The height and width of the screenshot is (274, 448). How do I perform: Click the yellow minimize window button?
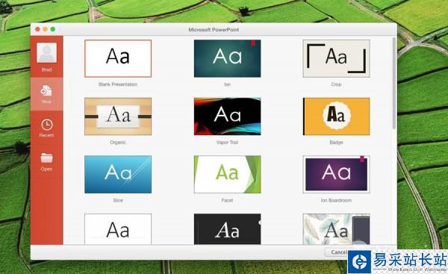(45, 29)
